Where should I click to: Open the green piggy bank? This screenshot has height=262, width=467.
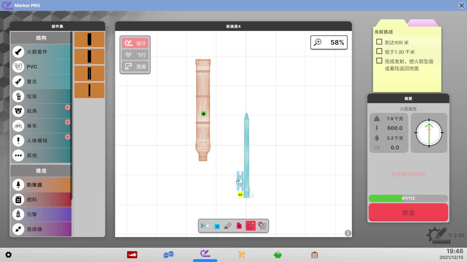click(278, 255)
